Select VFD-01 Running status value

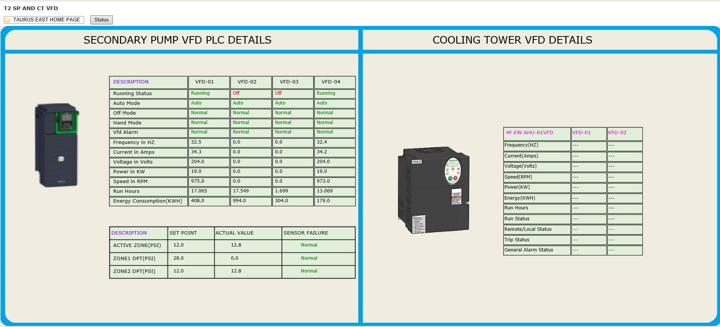[x=200, y=93]
